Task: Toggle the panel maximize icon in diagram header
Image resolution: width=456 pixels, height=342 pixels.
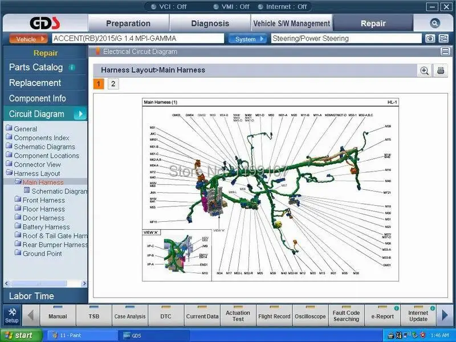Action: [x=445, y=51]
